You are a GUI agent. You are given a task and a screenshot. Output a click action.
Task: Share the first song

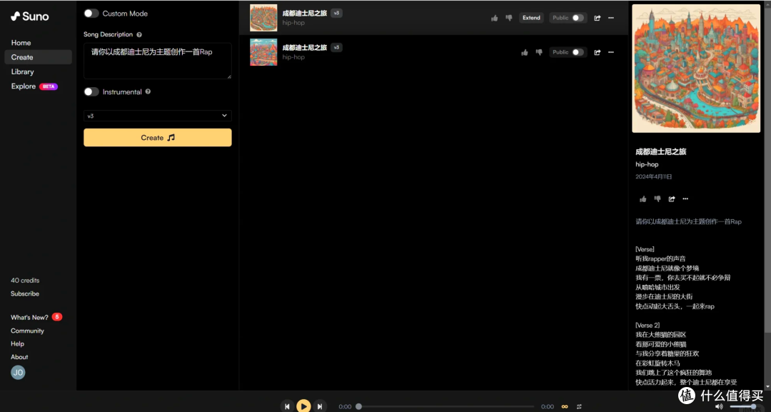[597, 18]
